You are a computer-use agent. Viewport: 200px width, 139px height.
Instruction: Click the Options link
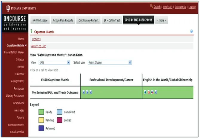(x=36, y=39)
